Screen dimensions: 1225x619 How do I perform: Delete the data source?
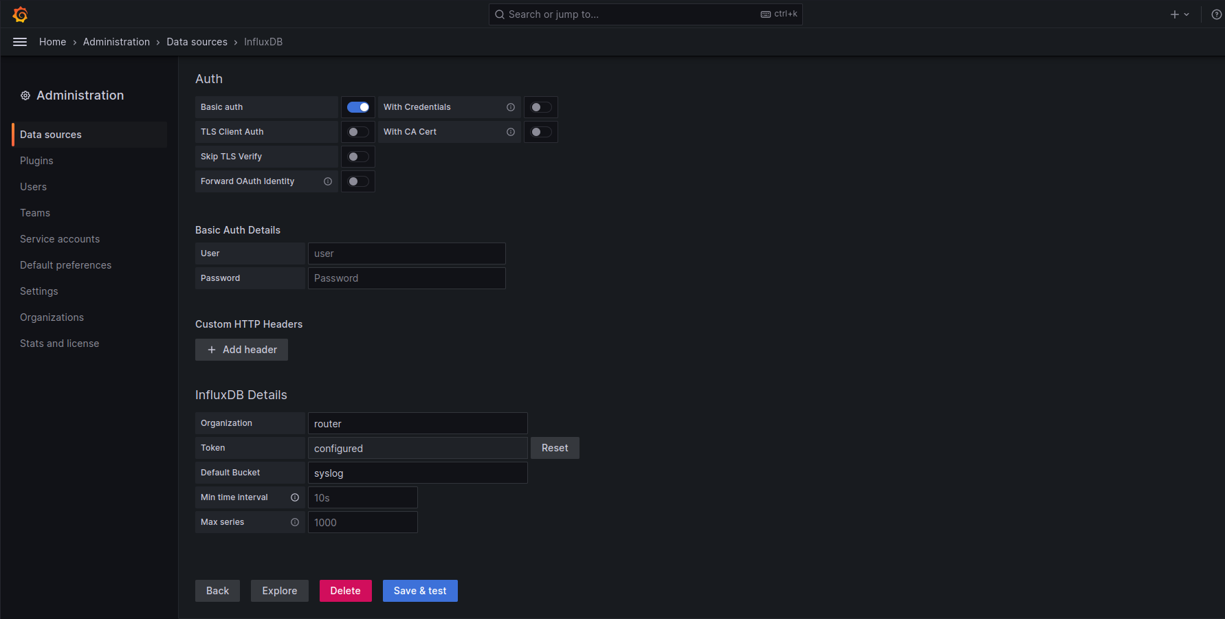pyautogui.click(x=346, y=591)
